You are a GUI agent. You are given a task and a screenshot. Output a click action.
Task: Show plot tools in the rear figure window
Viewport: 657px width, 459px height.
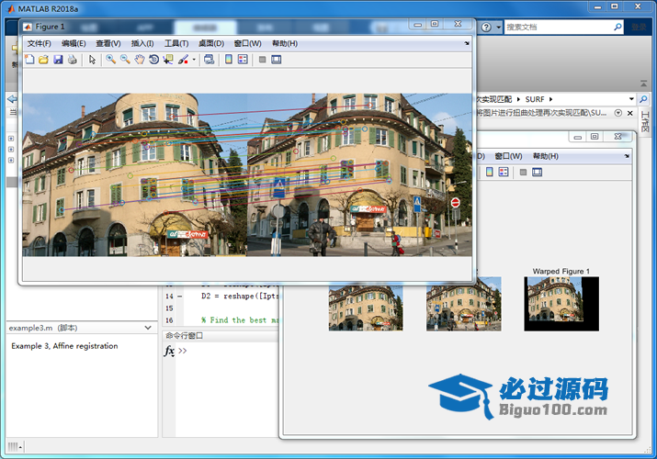point(537,172)
